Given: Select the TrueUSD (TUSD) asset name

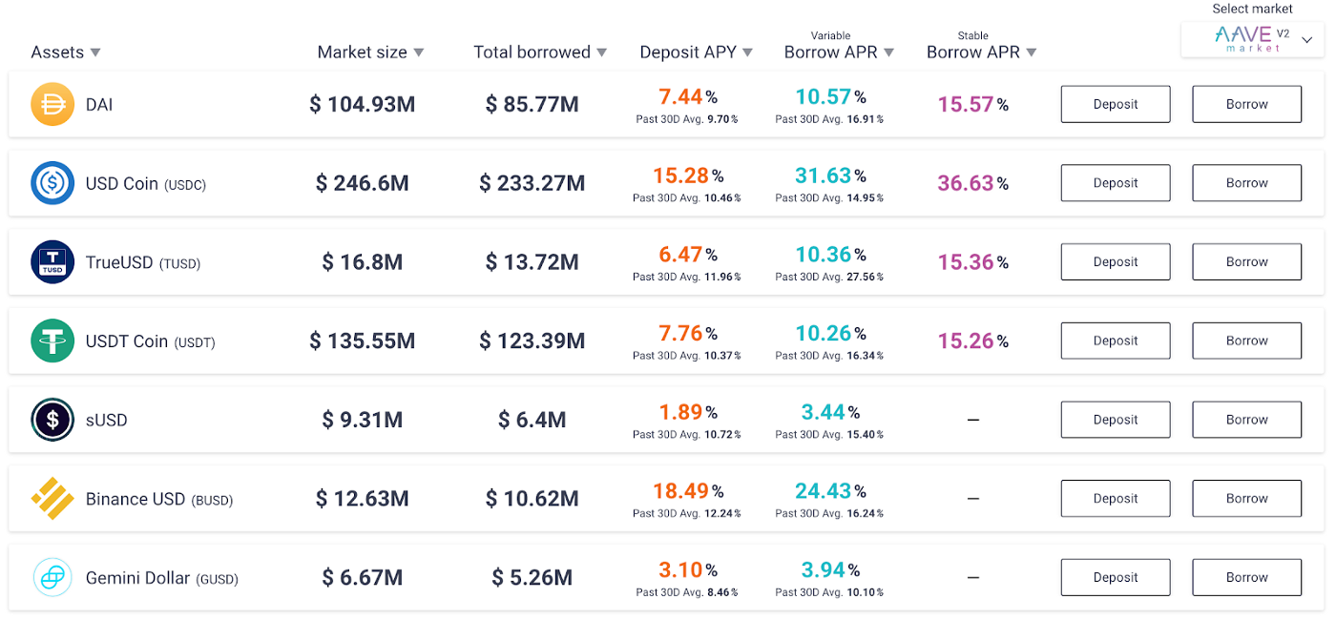Looking at the screenshot, I should coord(143,262).
